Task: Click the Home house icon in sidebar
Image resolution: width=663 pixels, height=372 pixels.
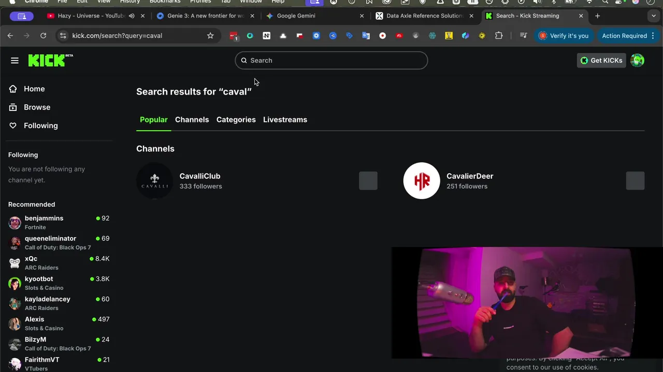Action: pyautogui.click(x=13, y=89)
